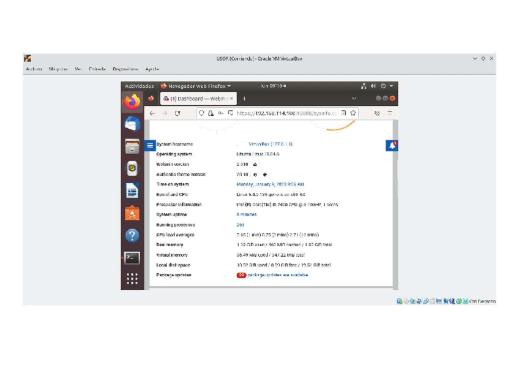Expand the Navegador web Firefox app menu

[196, 86]
